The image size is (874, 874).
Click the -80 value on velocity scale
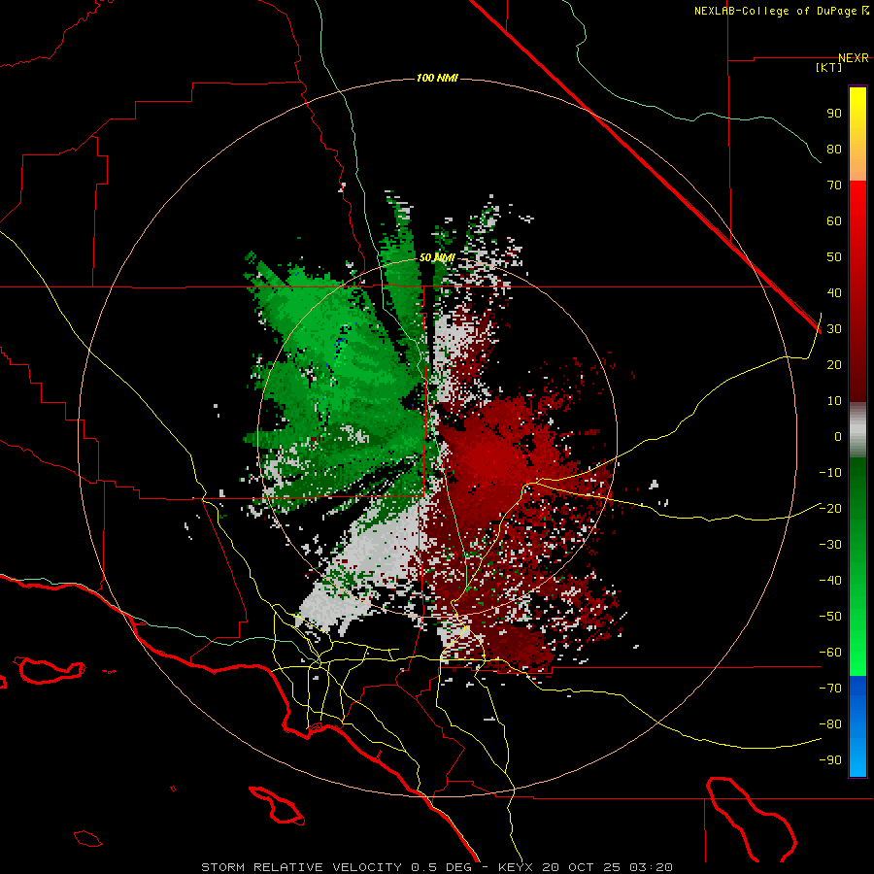click(x=830, y=724)
